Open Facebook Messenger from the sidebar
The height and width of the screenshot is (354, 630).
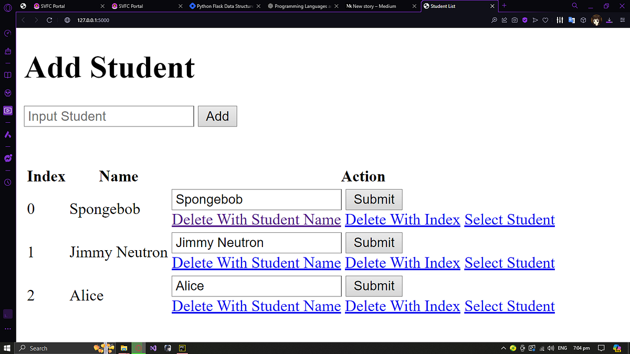(7, 157)
